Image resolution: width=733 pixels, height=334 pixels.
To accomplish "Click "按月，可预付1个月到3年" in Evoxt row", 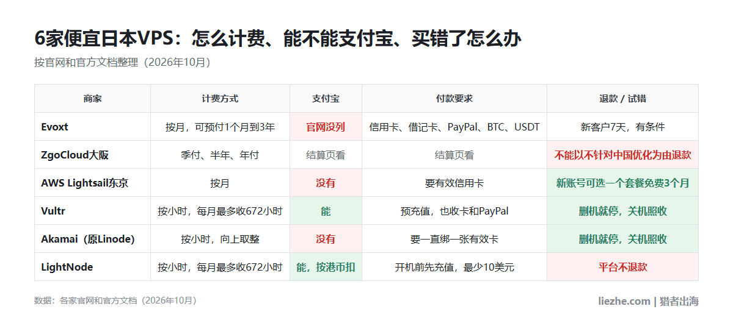I will point(220,127).
